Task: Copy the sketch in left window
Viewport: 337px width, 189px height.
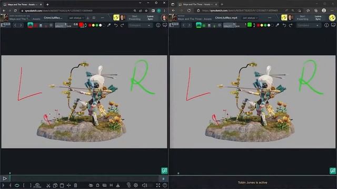Action: [55, 185]
